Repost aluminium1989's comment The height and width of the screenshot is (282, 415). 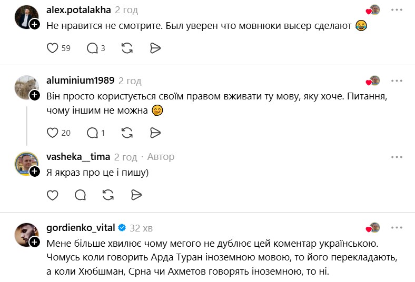click(127, 133)
